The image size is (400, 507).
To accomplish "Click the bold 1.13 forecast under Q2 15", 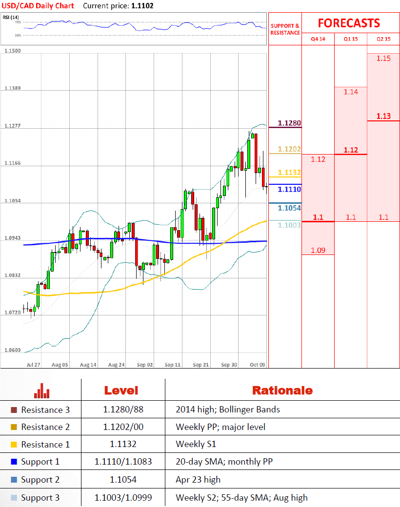I will 383,116.
